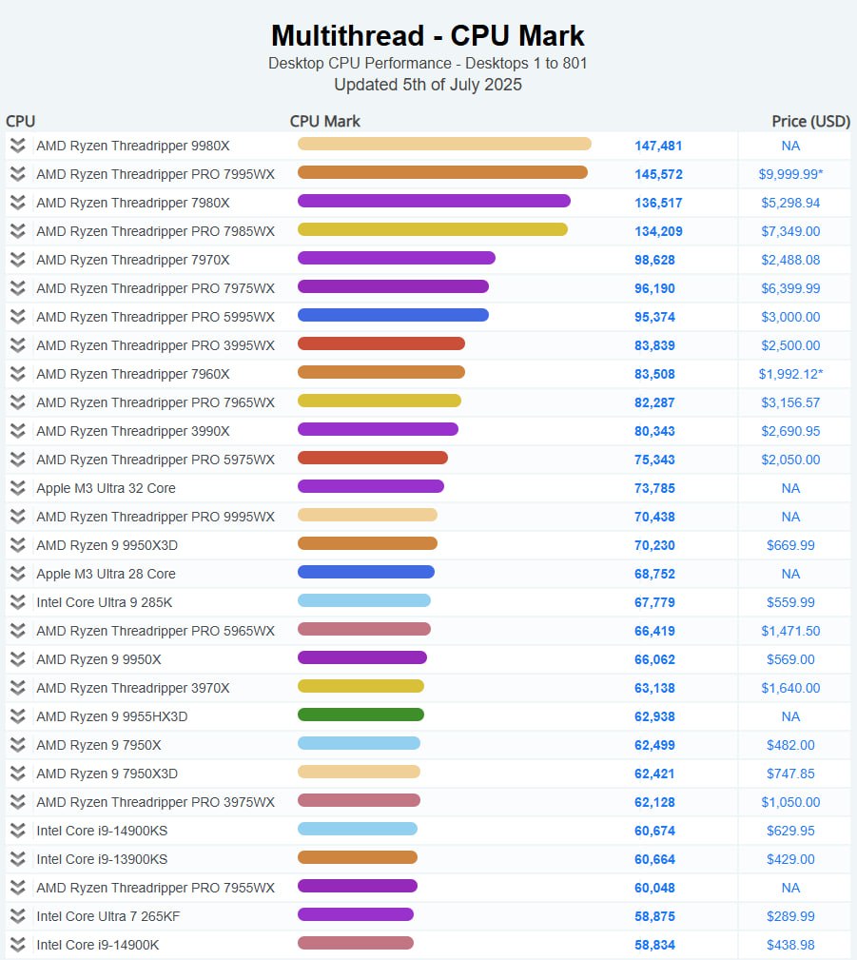This screenshot has height=960, width=857.
Task: Click the 136,517 CPU Mark score
Action: 658,203
